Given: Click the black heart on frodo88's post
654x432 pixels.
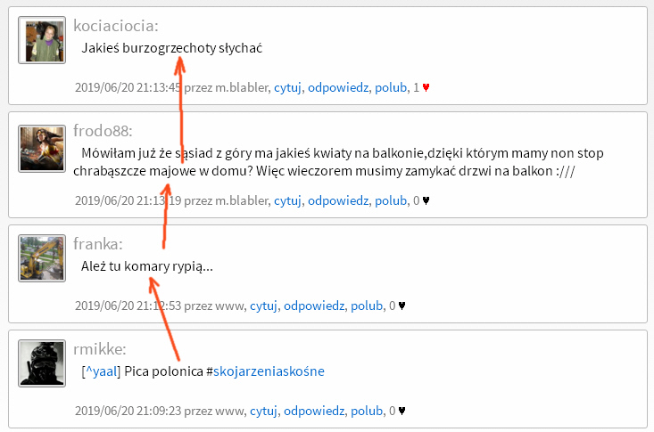Looking at the screenshot, I should [x=426, y=200].
